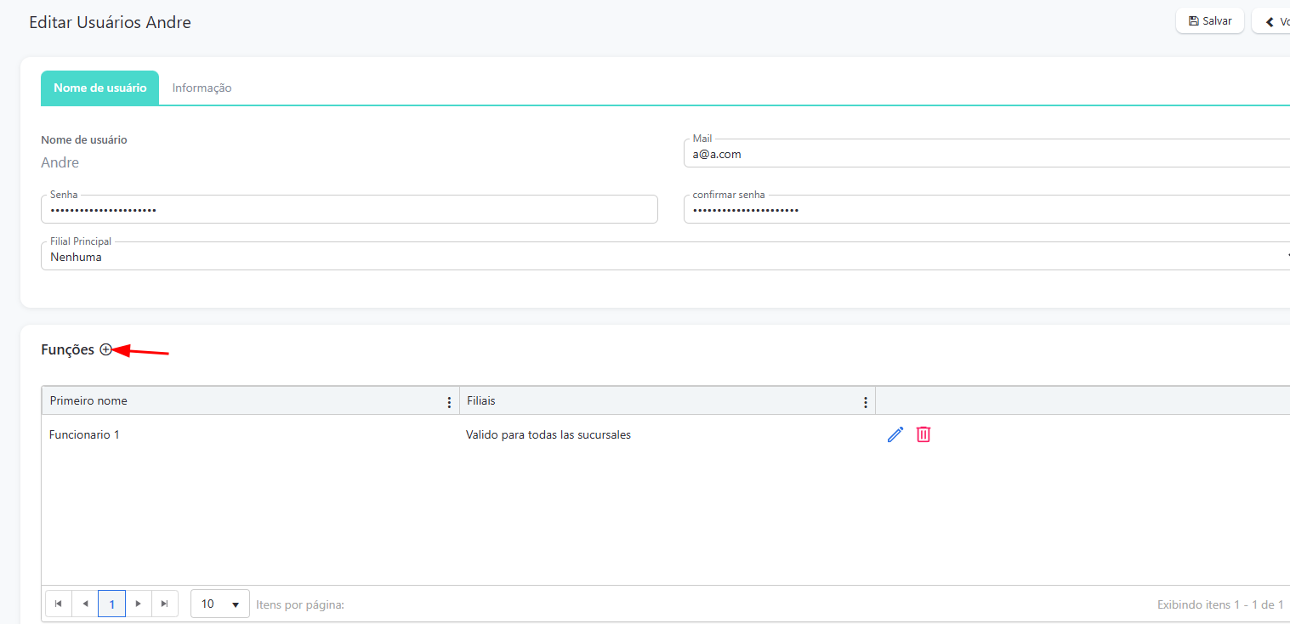Open Primeiro nome column menu icon

tap(449, 402)
